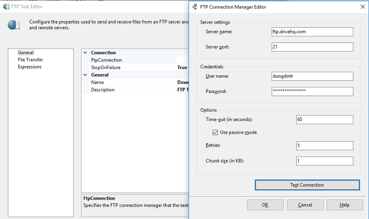Collapse the Connection property group
Screen dimensions: 369x219
point(85,53)
